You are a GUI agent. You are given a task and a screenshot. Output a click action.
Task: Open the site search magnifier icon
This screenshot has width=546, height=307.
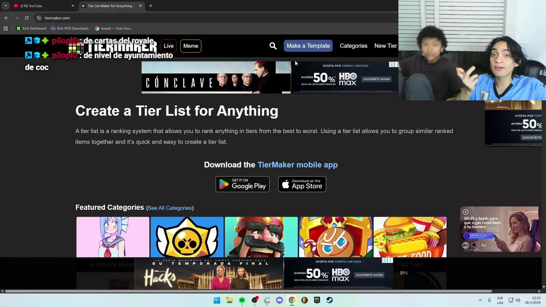click(x=273, y=46)
